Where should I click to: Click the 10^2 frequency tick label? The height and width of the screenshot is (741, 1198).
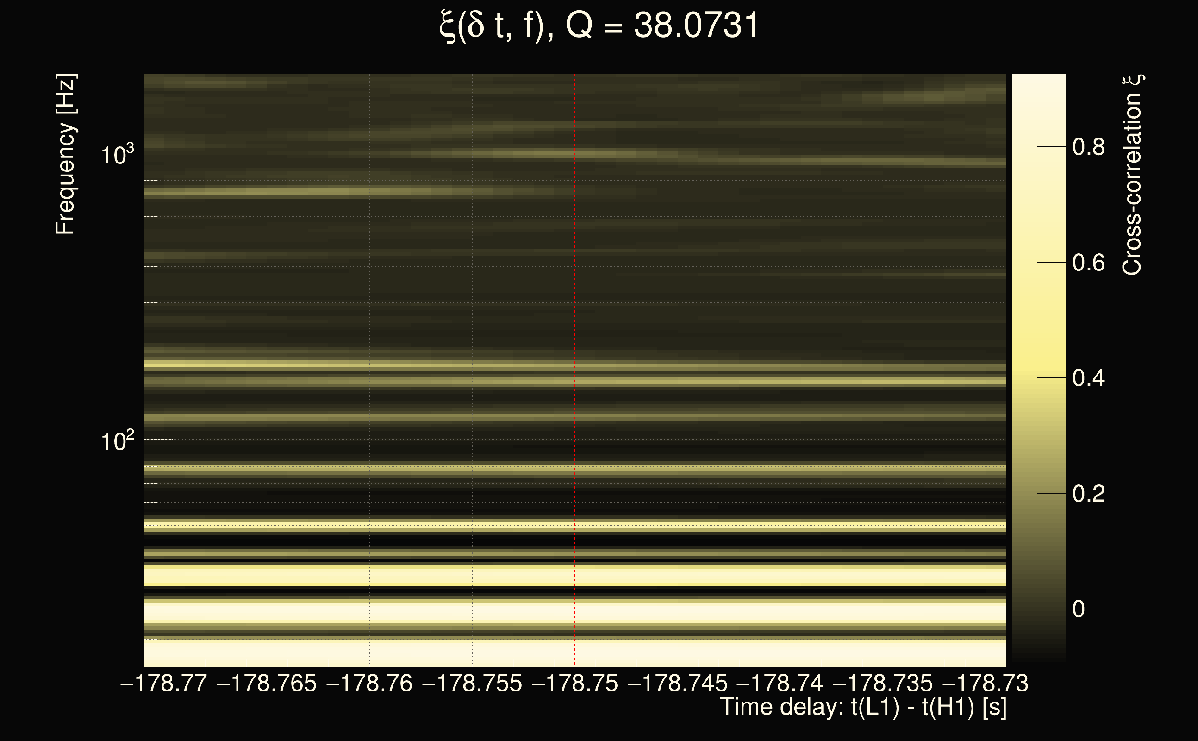point(117,441)
